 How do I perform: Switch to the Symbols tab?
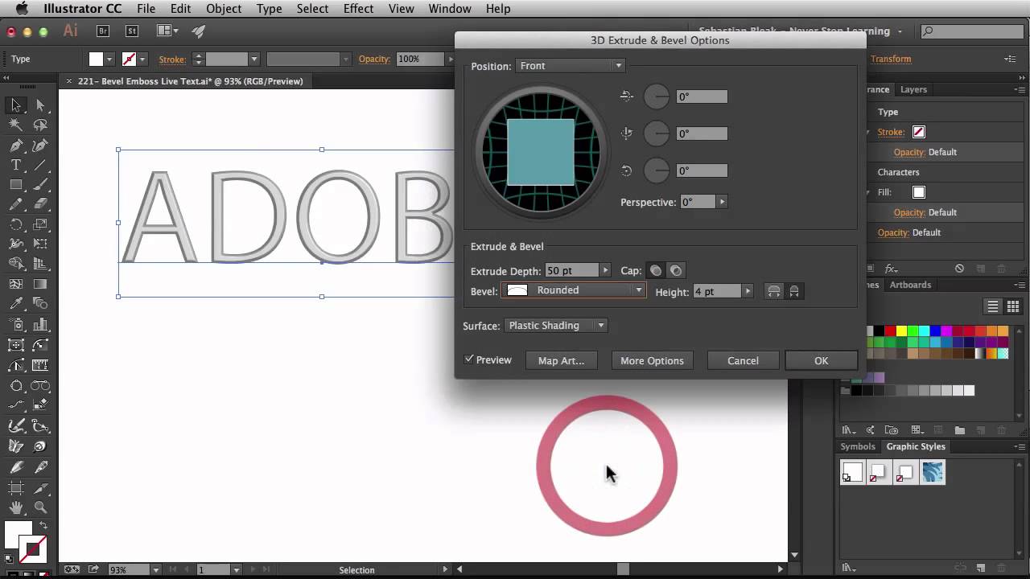click(858, 446)
